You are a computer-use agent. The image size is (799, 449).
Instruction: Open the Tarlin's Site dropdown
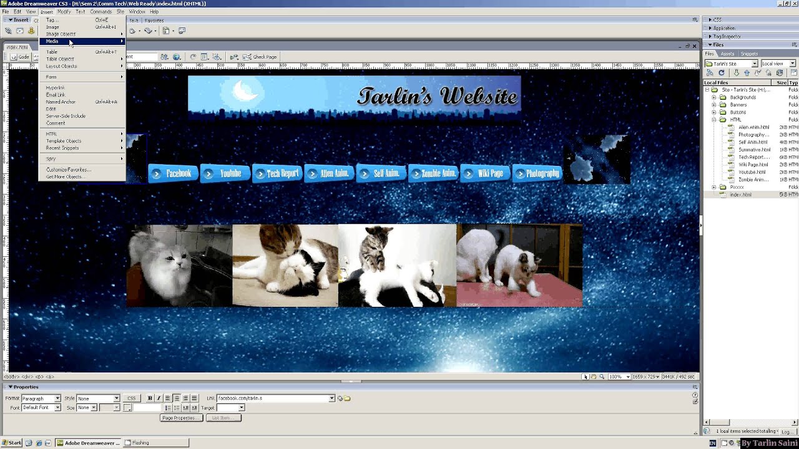pos(754,64)
